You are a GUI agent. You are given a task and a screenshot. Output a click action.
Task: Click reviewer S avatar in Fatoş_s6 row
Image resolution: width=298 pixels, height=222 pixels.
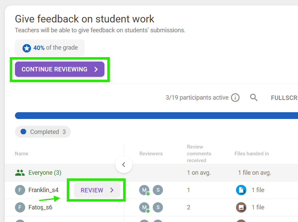(x=158, y=207)
